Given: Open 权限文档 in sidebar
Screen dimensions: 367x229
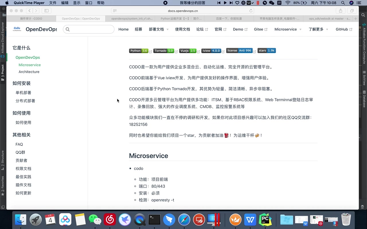Looking at the screenshot, I should pos(24,169).
